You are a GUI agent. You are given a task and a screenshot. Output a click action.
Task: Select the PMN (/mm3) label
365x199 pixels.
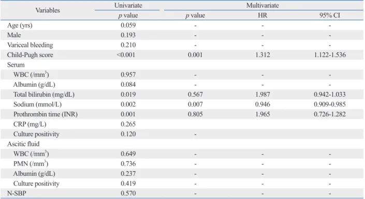31,164
